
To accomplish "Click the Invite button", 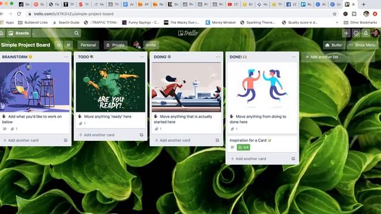I will [151, 45].
